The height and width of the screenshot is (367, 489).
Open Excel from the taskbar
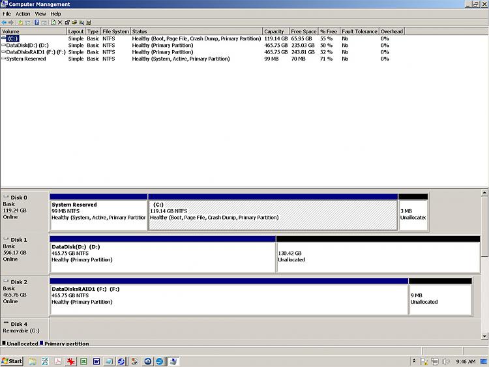click(83, 361)
